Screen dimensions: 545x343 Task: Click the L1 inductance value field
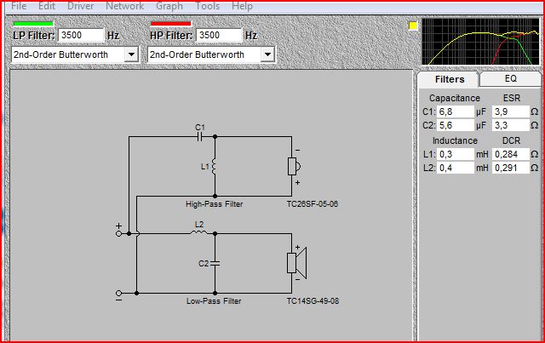(x=456, y=154)
